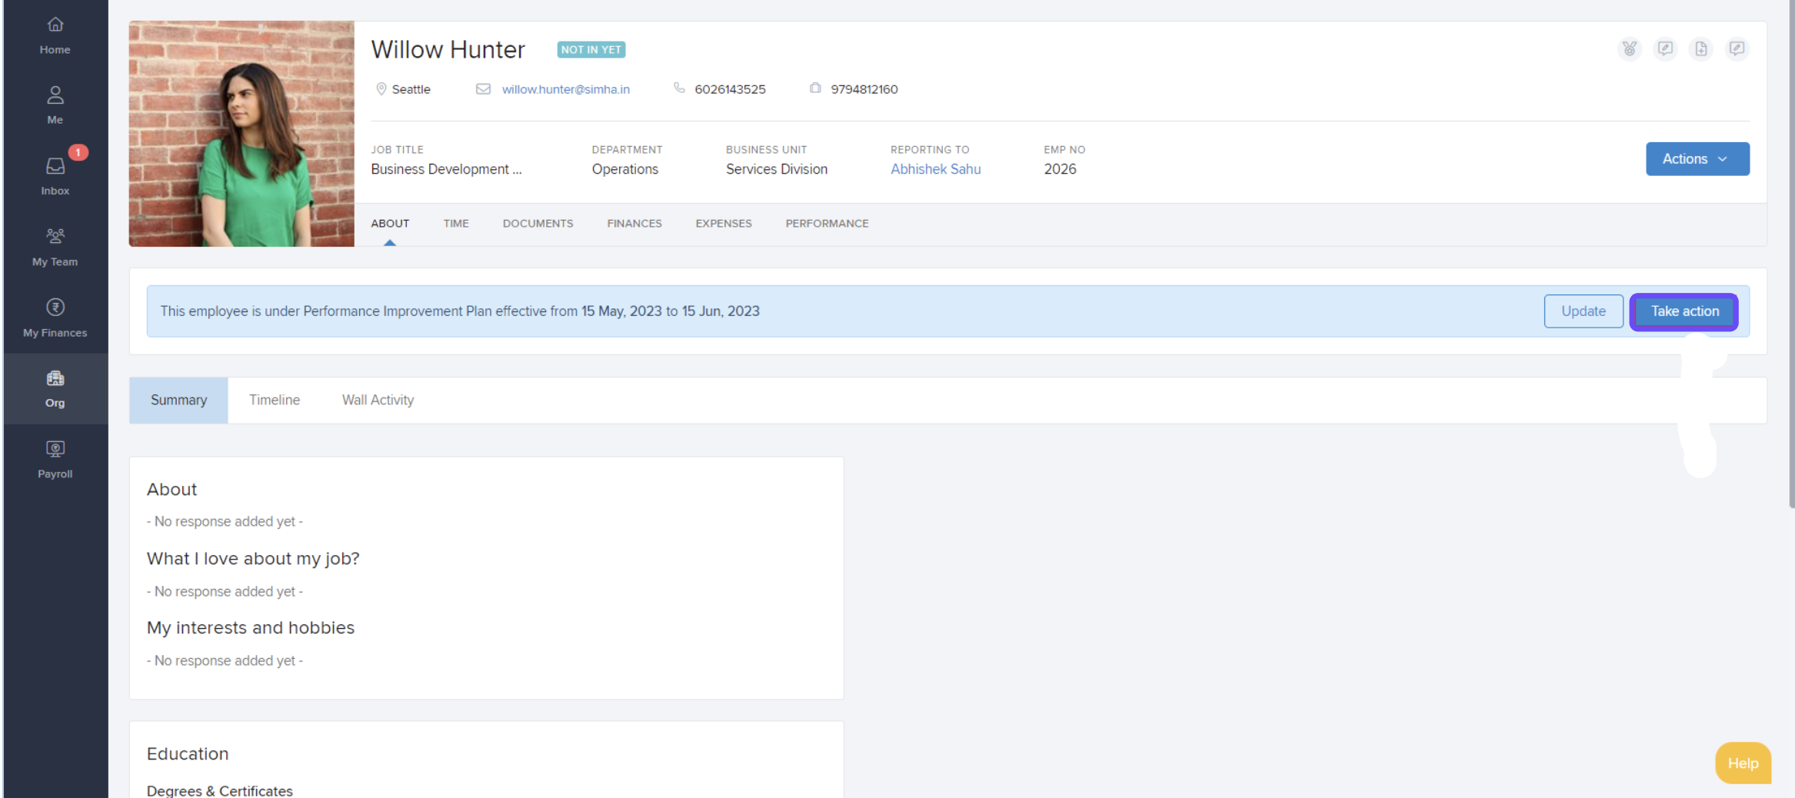This screenshot has height=798, width=1795.
Task: Click the medal award icon
Action: click(1629, 49)
